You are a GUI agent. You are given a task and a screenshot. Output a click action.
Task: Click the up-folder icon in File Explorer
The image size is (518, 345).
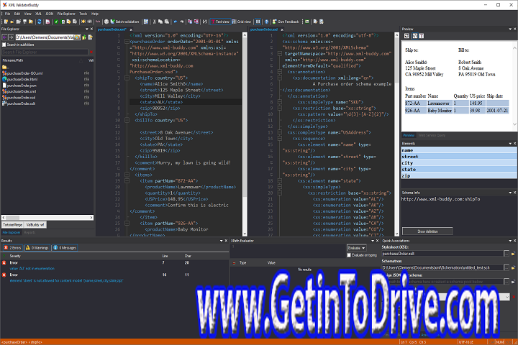click(84, 37)
